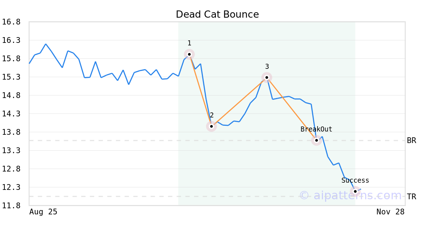Select the Success point marker
This screenshot has height=227, width=434.
click(355, 191)
